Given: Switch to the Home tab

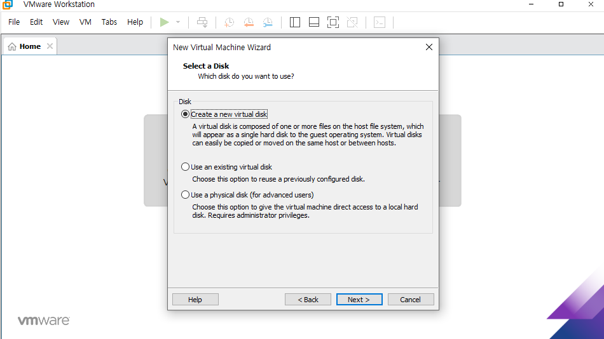Looking at the screenshot, I should pos(30,46).
